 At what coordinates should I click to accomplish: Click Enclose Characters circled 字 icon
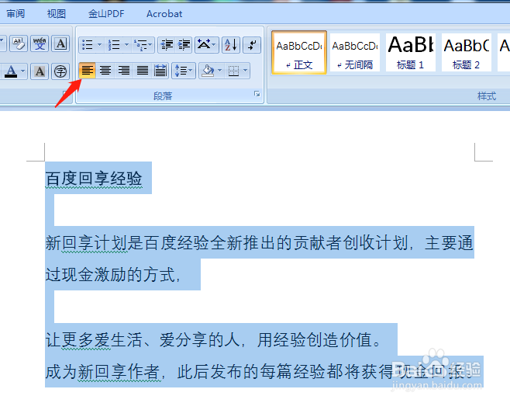[60, 71]
